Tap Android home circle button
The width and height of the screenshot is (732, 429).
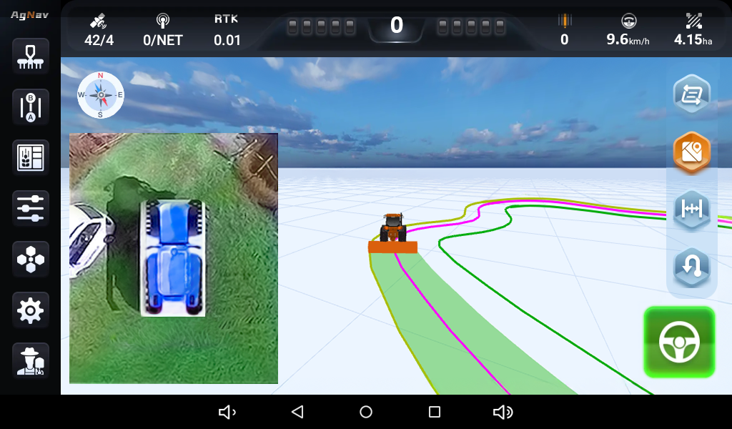click(366, 412)
